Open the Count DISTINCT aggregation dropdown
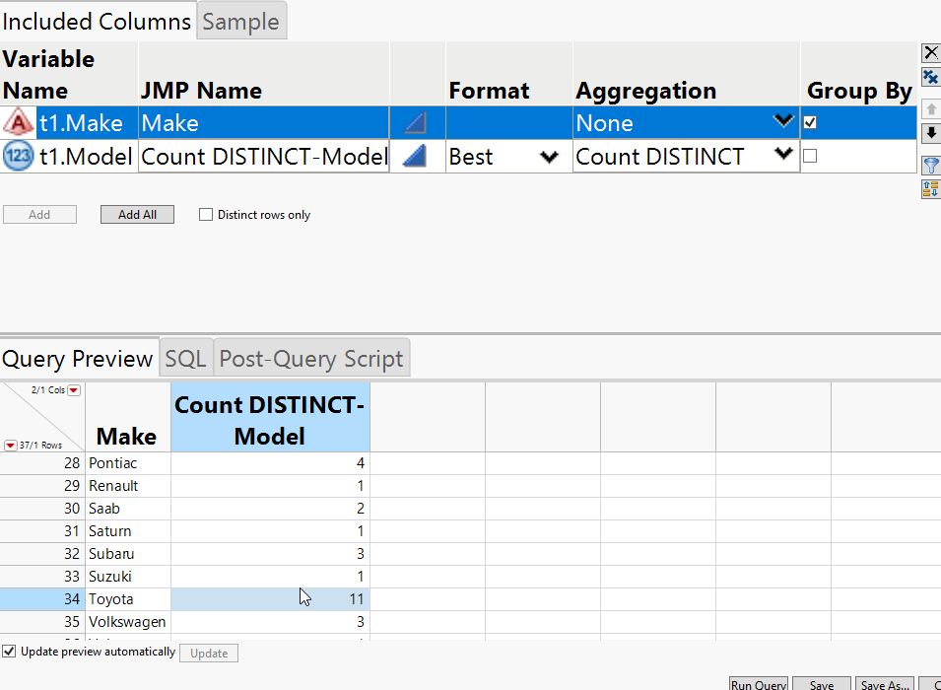 pos(783,155)
